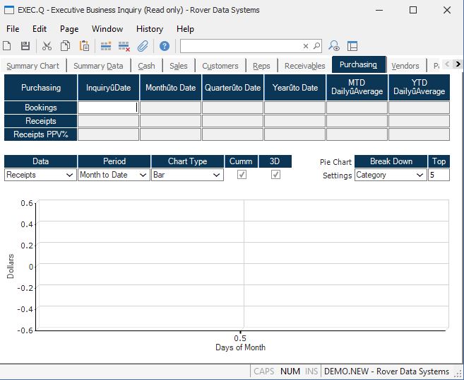Image resolution: width=464 pixels, height=380 pixels.
Task: Click the paperclip attachment icon
Action: [x=143, y=46]
